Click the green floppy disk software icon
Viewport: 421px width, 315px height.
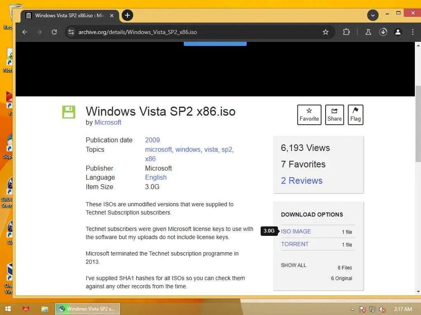69,112
